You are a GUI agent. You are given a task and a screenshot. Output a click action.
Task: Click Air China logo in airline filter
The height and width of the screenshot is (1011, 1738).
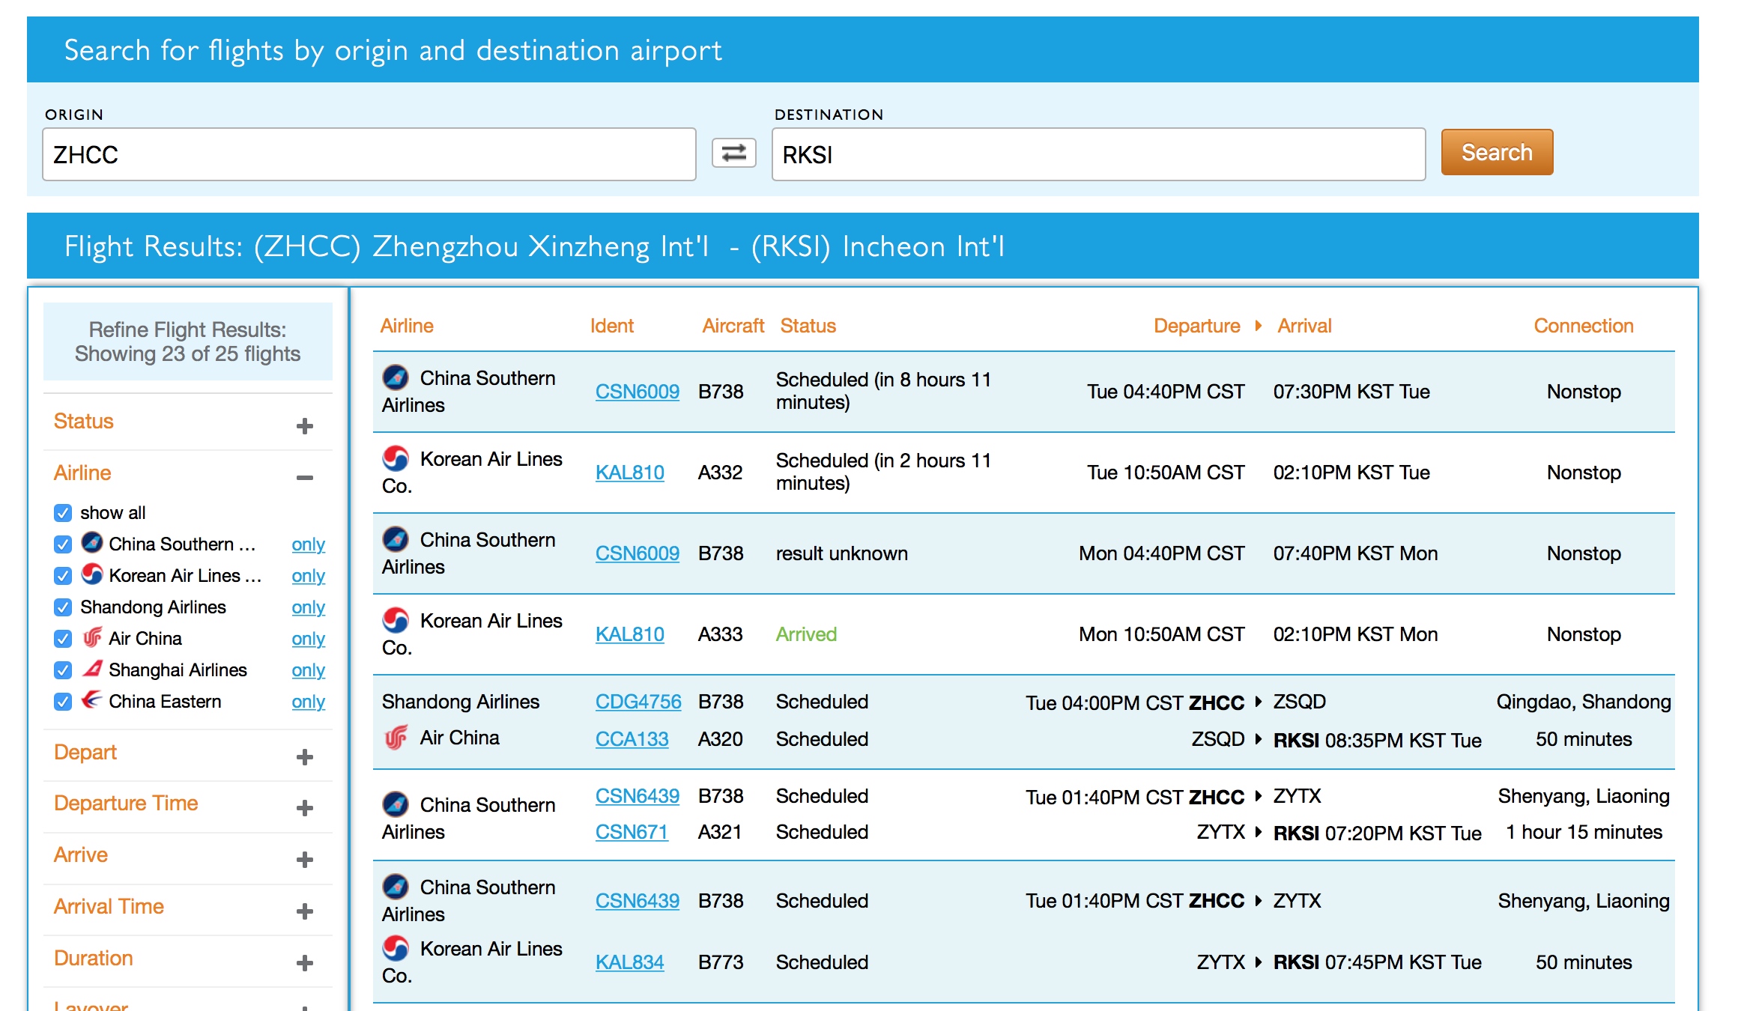[x=92, y=637]
